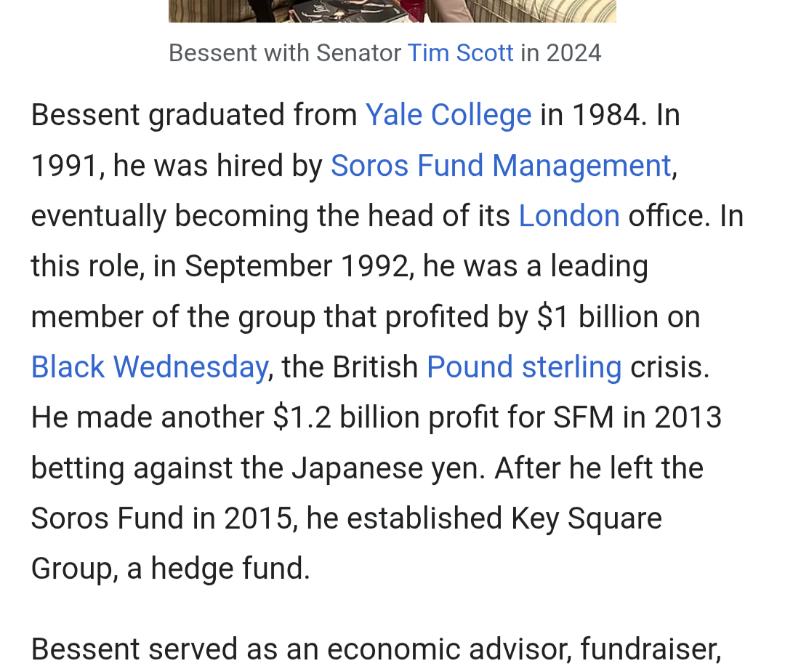Open the Tim Scott link in caption
This screenshot has height=666, width=785.
pos(460,53)
